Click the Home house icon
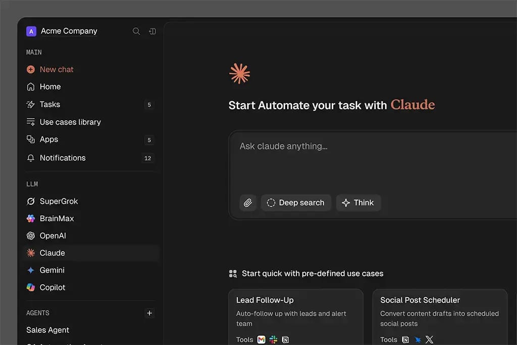This screenshot has width=517, height=345. pos(31,87)
